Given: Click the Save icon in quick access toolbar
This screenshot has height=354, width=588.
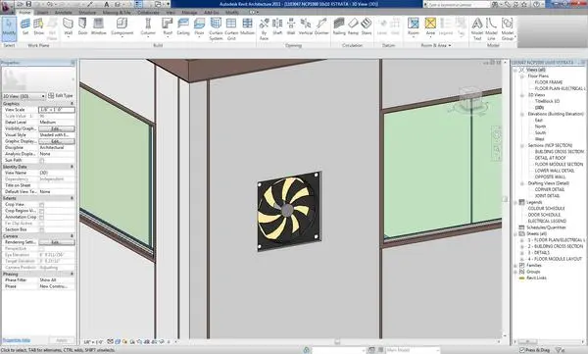Looking at the screenshot, I should click(x=28, y=4).
